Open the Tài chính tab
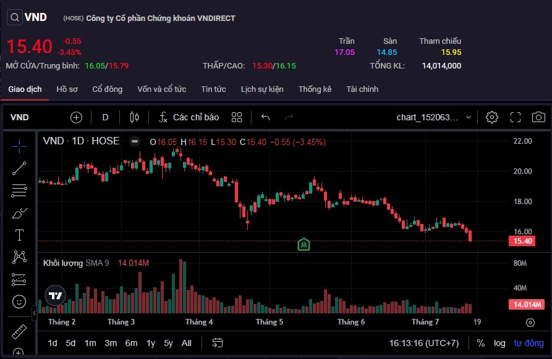Viewport: 552px width, 359px height. 362,89
